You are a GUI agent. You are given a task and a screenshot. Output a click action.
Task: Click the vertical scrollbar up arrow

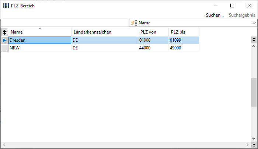click(x=254, y=46)
